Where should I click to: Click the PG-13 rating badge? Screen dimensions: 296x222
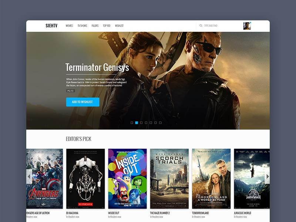tap(70, 91)
